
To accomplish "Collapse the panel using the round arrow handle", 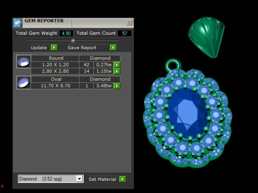I will click(73, 41).
